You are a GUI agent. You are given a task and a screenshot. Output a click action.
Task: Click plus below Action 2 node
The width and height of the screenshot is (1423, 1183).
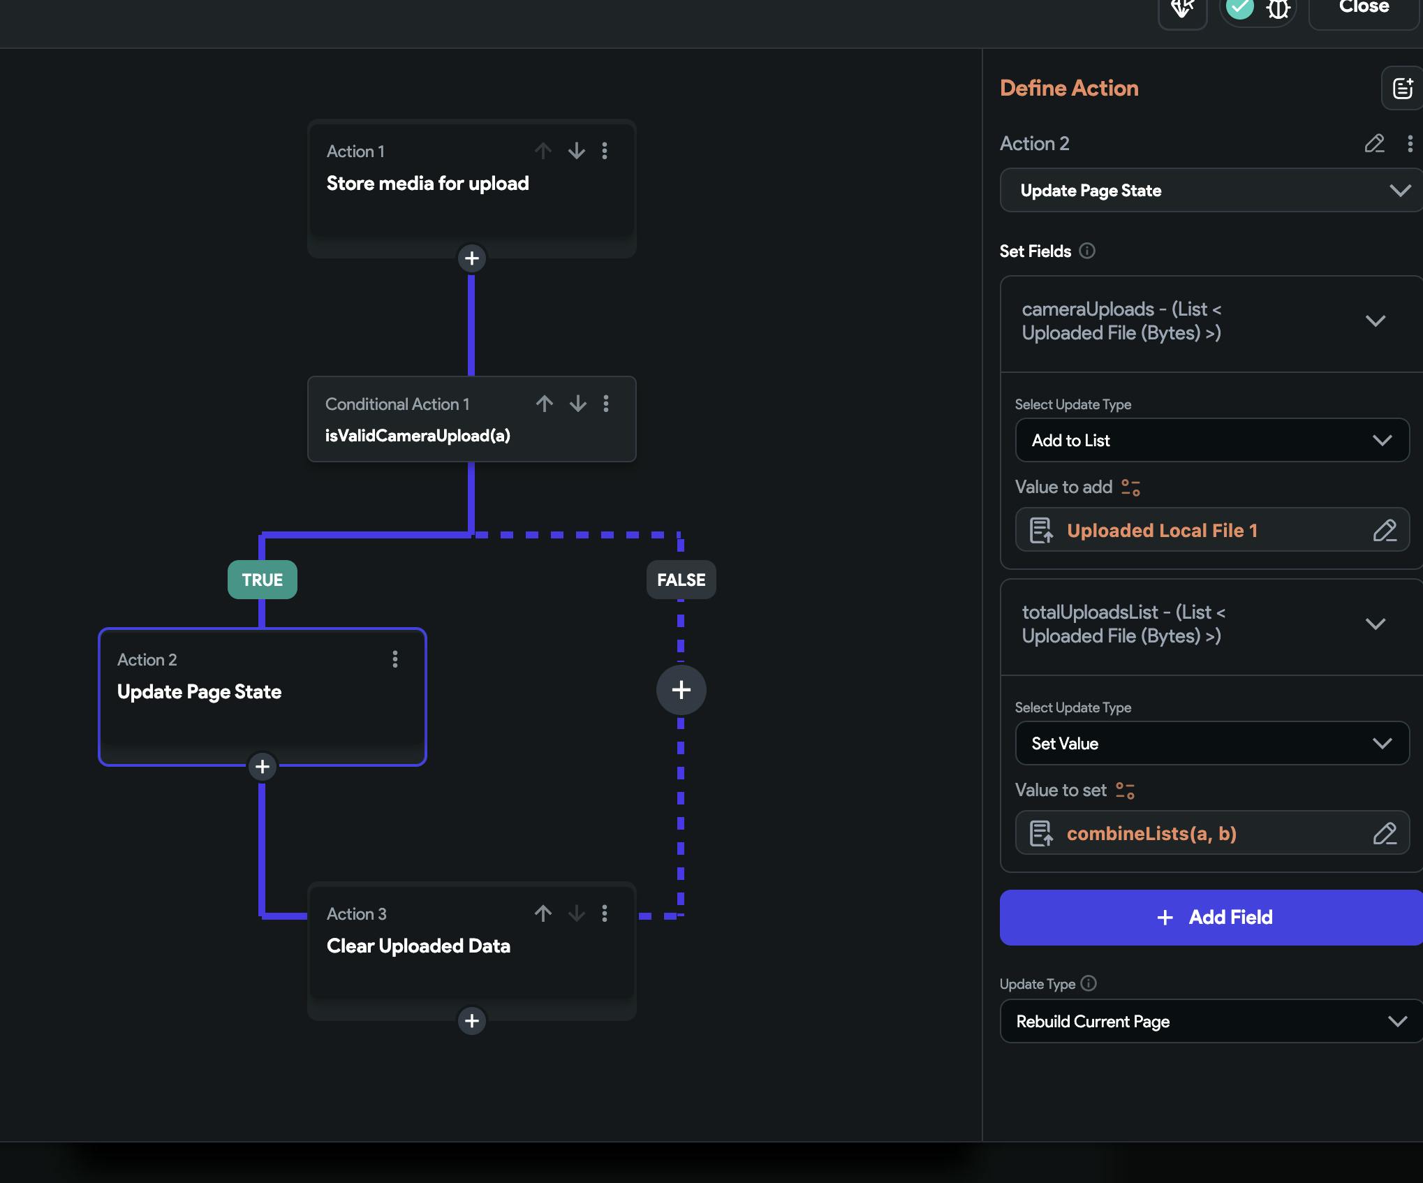(x=262, y=767)
